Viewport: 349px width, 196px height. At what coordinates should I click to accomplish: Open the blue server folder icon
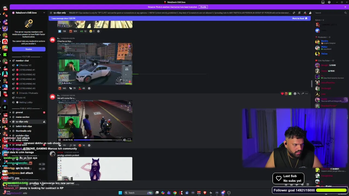(5, 101)
